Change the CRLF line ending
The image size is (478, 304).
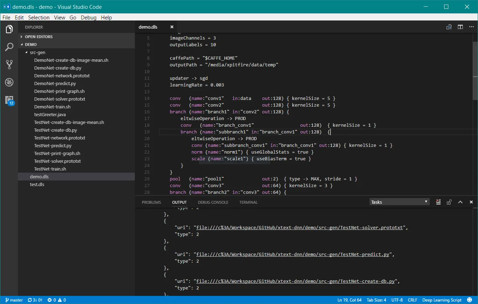pyautogui.click(x=412, y=300)
